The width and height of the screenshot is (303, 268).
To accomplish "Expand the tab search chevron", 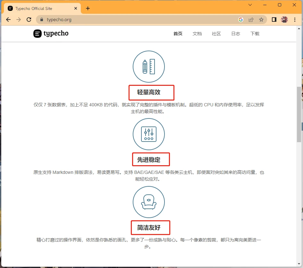I will pos(250,5).
